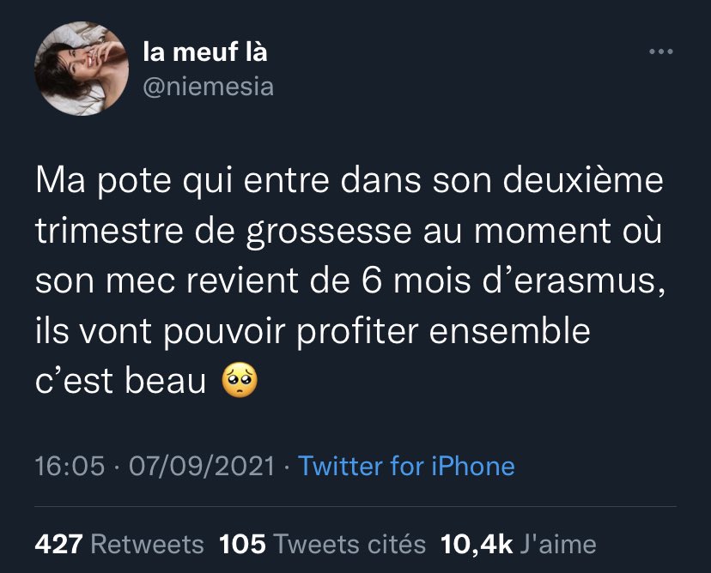Open the three-dot more options menu
The width and height of the screenshot is (711, 573).
click(660, 53)
